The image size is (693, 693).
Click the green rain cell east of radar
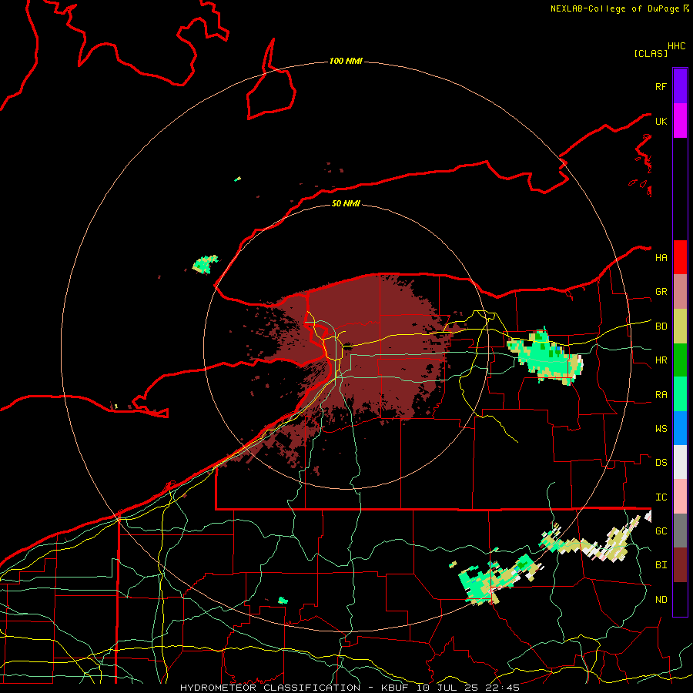pos(544,357)
